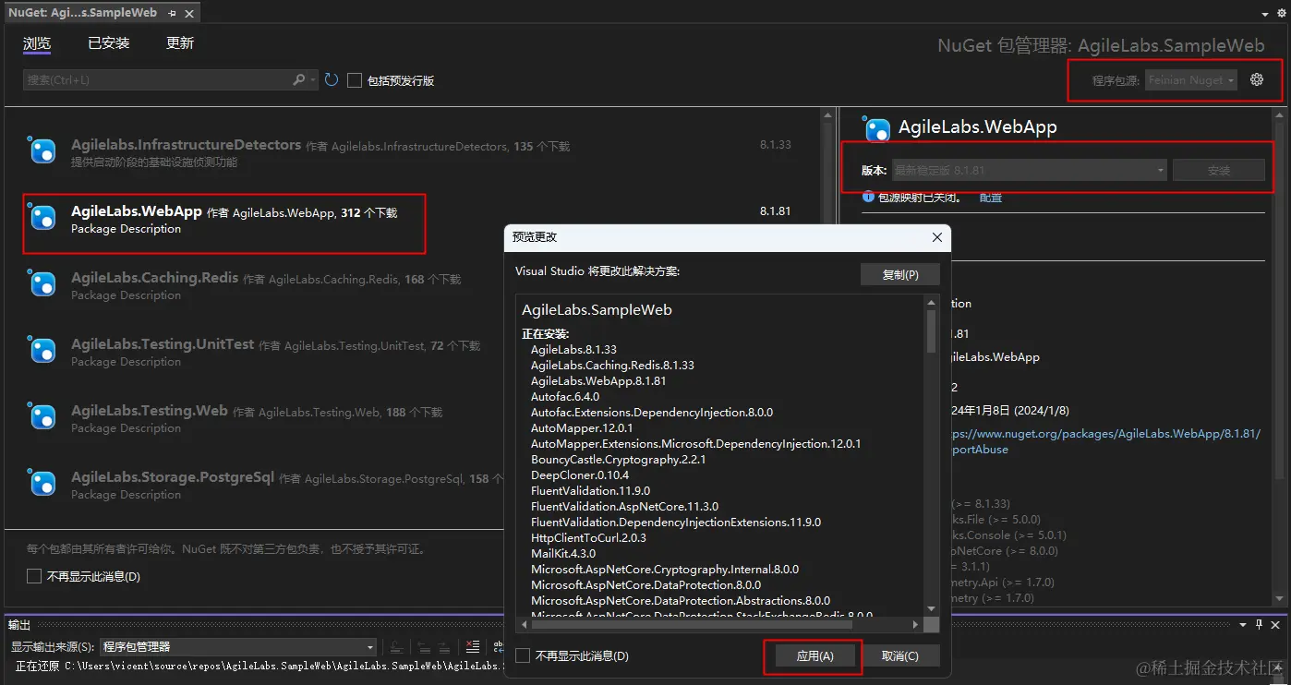This screenshot has width=1291, height=685.
Task: Select the AgileLabs.Storage.PostgreSql package row
Action: [x=412, y=485]
